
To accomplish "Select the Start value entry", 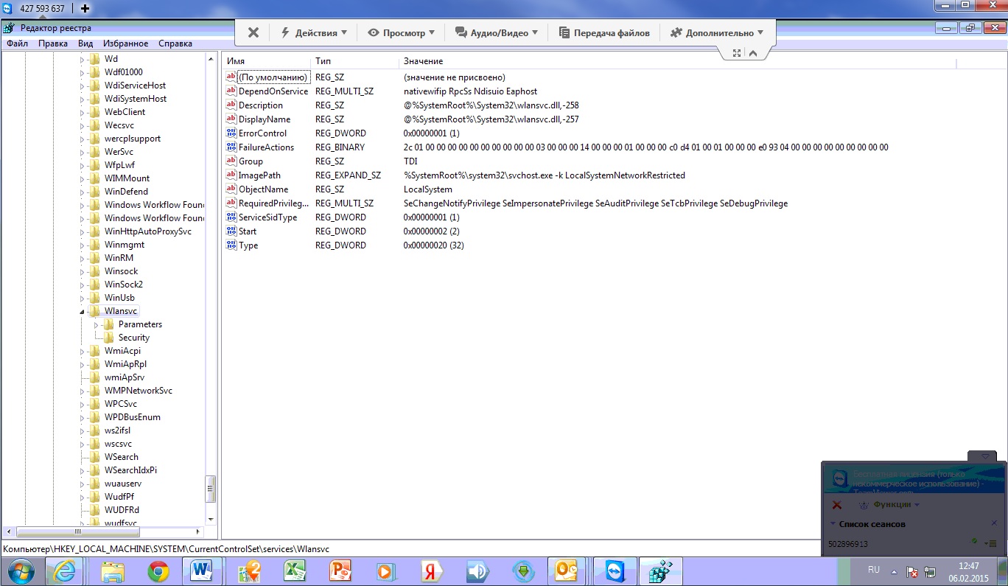I will (248, 231).
